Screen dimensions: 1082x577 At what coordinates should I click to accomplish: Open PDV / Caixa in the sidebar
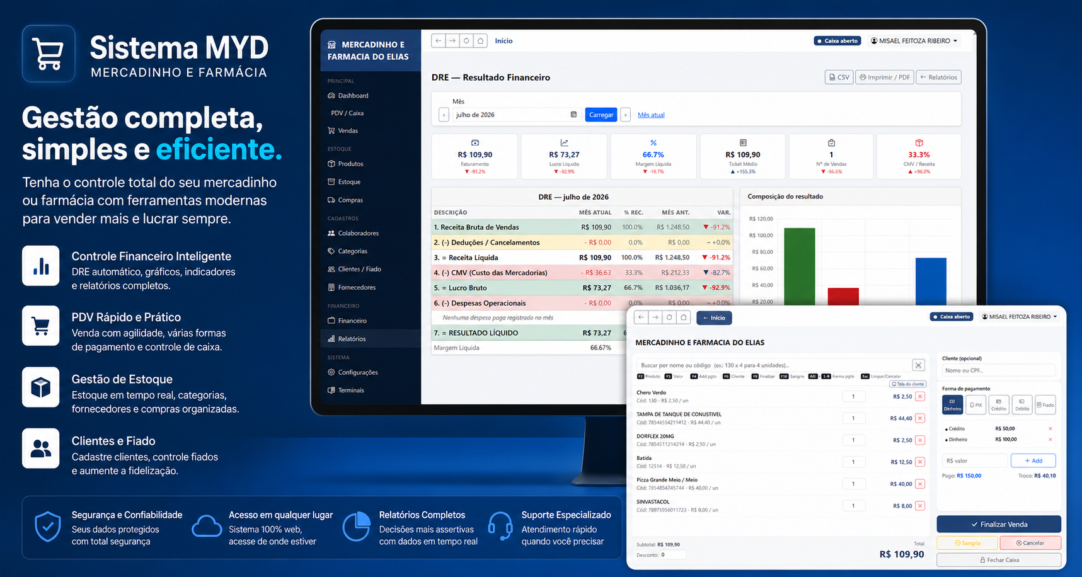tap(347, 113)
